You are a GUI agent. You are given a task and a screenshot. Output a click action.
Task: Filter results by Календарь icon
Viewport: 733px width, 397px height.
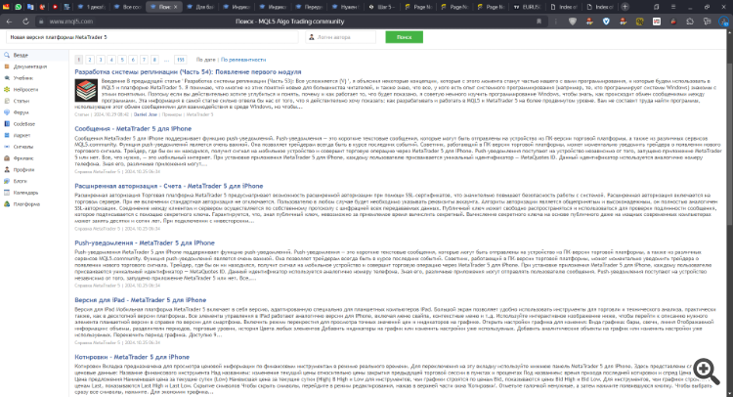pyautogui.click(x=7, y=193)
